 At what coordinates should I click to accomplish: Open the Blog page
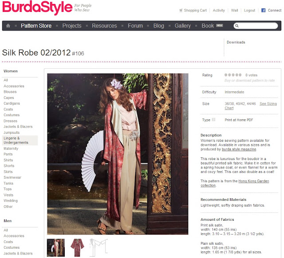(x=159, y=26)
